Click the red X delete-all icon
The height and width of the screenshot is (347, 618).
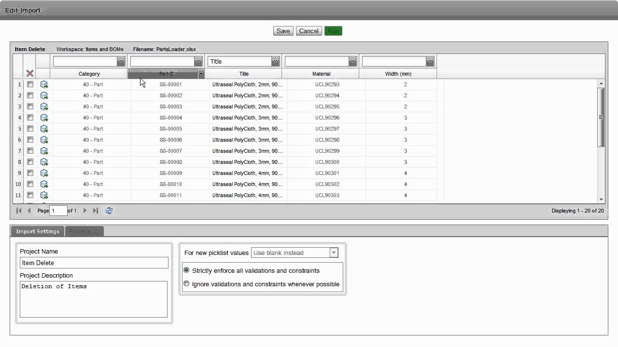point(30,73)
